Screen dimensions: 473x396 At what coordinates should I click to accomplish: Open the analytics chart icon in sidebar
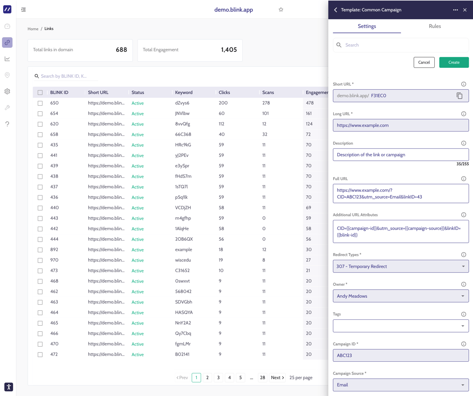[x=7, y=59]
